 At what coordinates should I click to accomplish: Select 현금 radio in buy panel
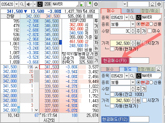139,24
